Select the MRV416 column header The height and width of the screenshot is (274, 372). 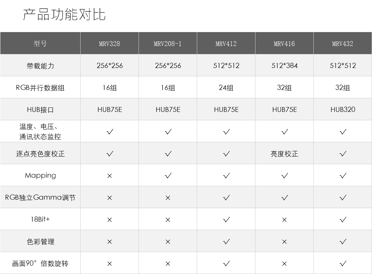click(284, 44)
